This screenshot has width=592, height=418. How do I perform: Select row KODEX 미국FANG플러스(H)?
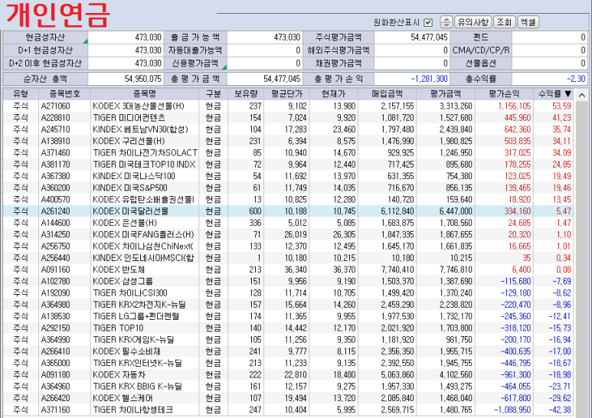(x=289, y=235)
